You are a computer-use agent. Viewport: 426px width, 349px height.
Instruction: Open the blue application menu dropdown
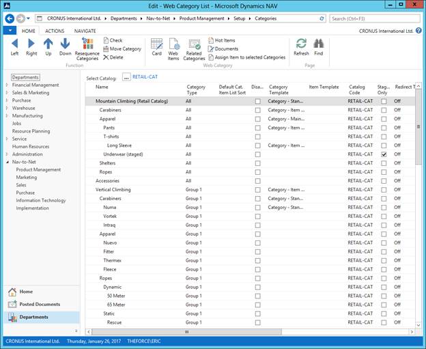(10, 31)
